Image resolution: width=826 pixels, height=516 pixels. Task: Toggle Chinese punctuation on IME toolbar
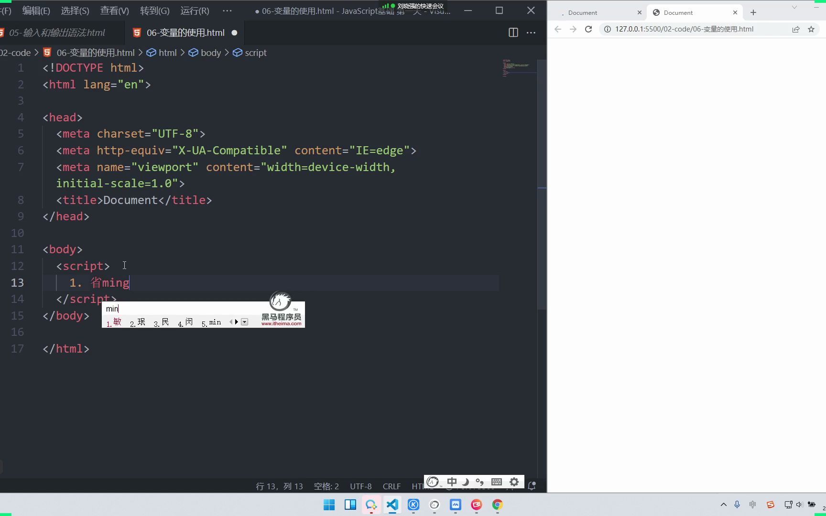click(479, 482)
